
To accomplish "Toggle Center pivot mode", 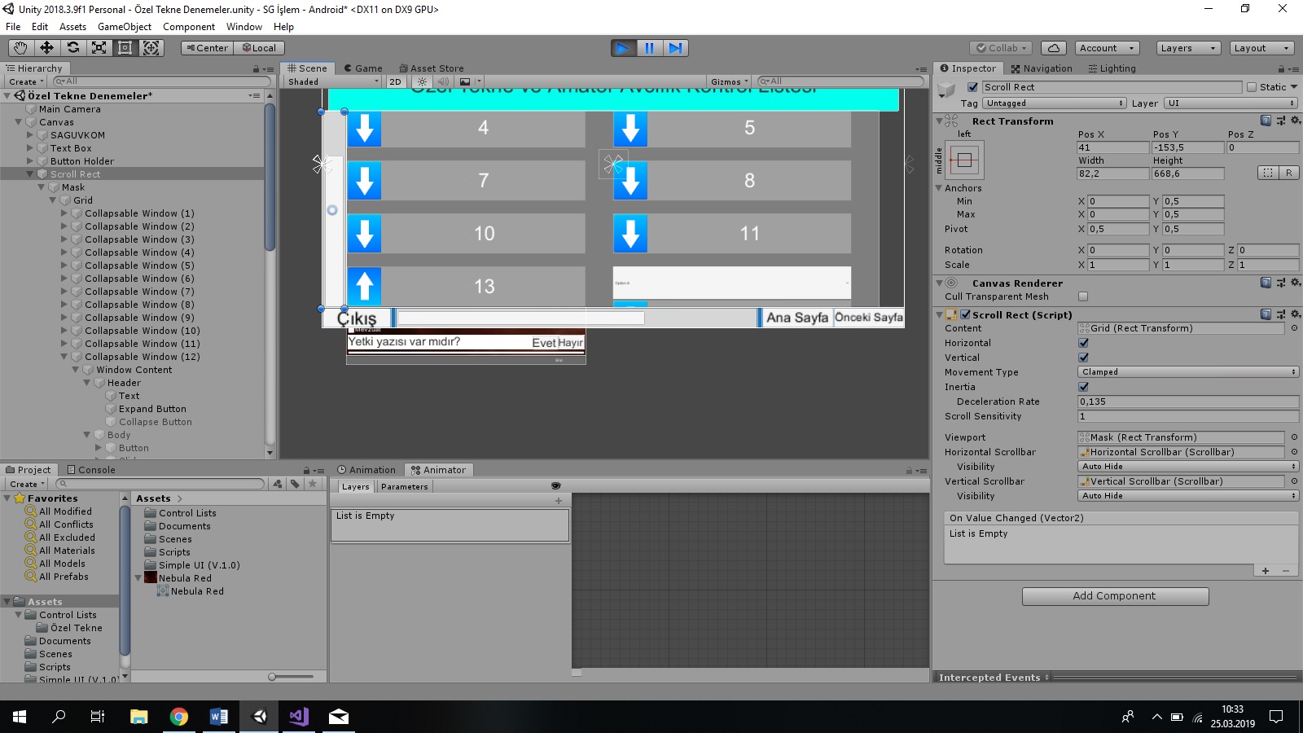I will tap(207, 48).
